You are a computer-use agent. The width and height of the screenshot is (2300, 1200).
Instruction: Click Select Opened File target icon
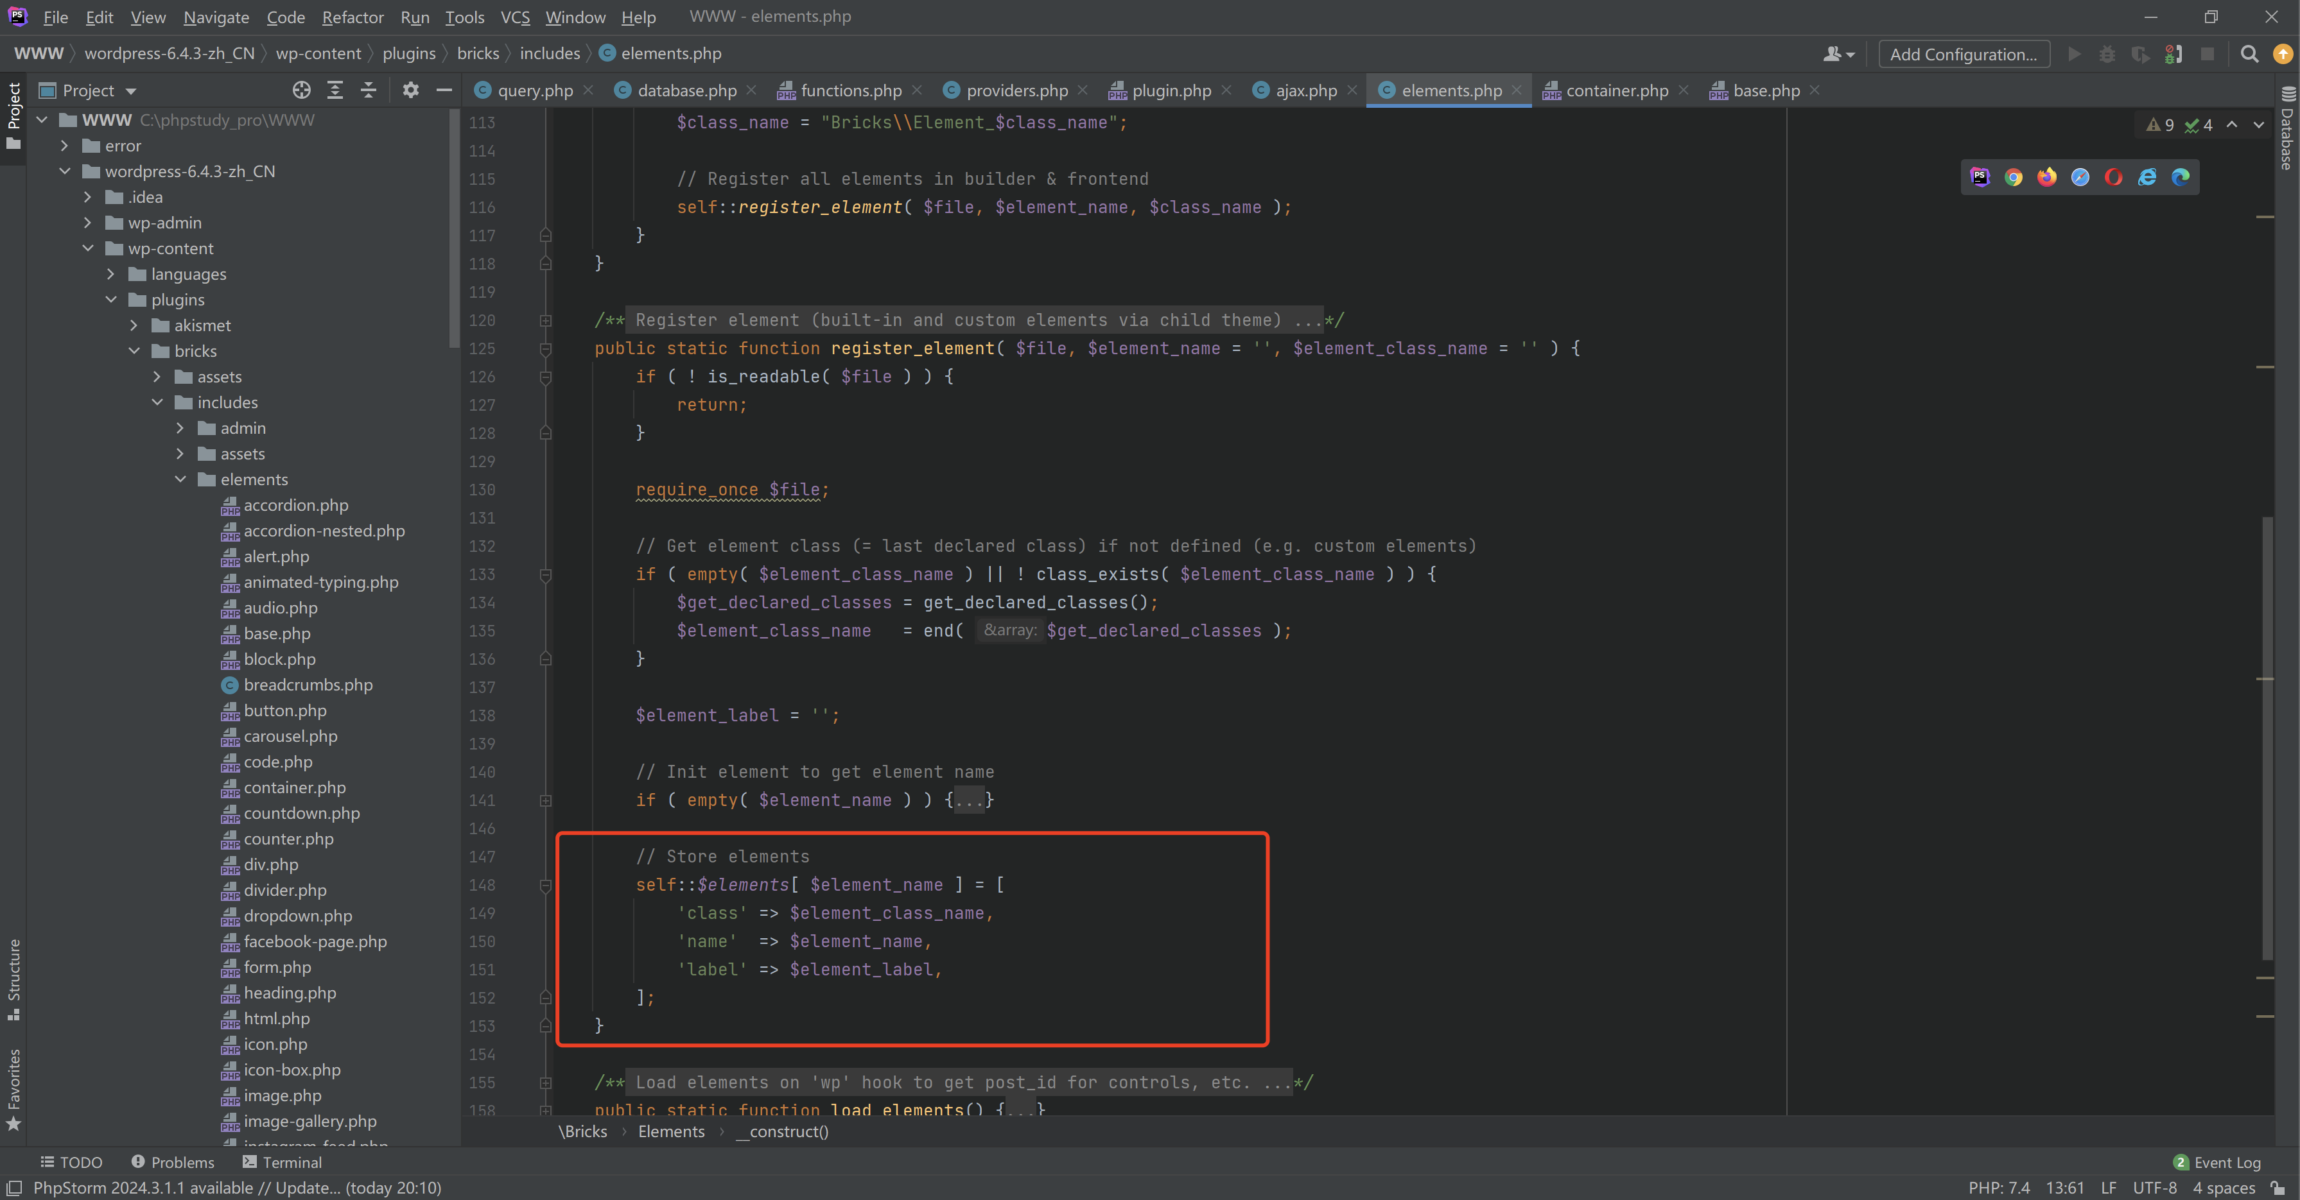302,90
